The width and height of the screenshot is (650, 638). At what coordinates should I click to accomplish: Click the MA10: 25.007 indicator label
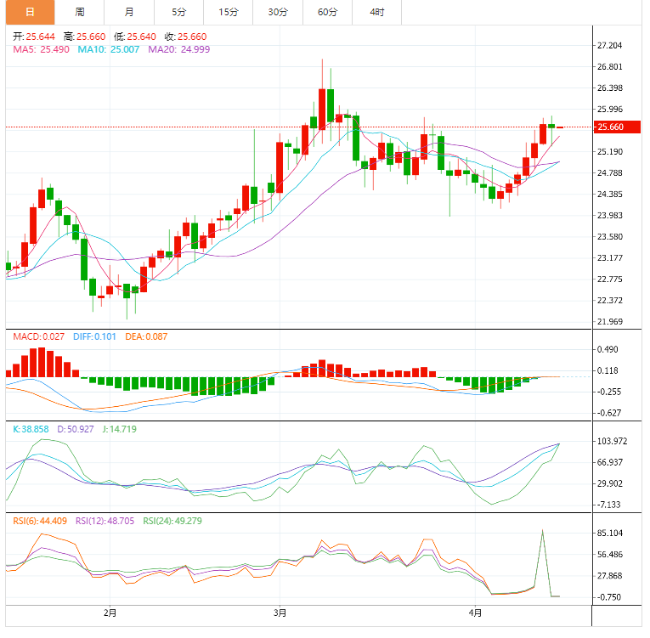pos(109,49)
